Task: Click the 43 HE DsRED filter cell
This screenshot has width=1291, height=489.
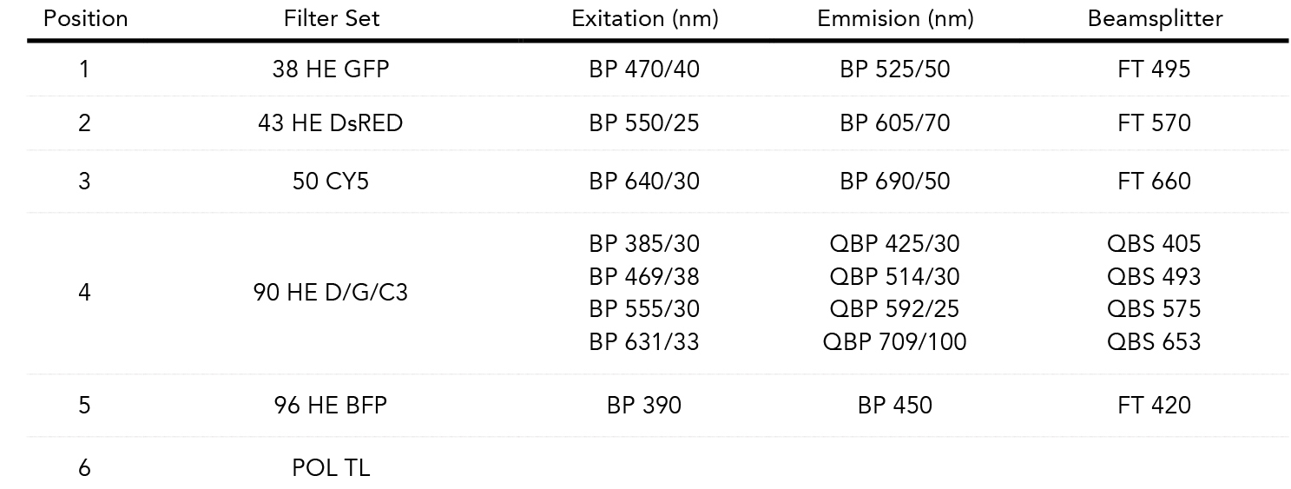Action: point(331,123)
